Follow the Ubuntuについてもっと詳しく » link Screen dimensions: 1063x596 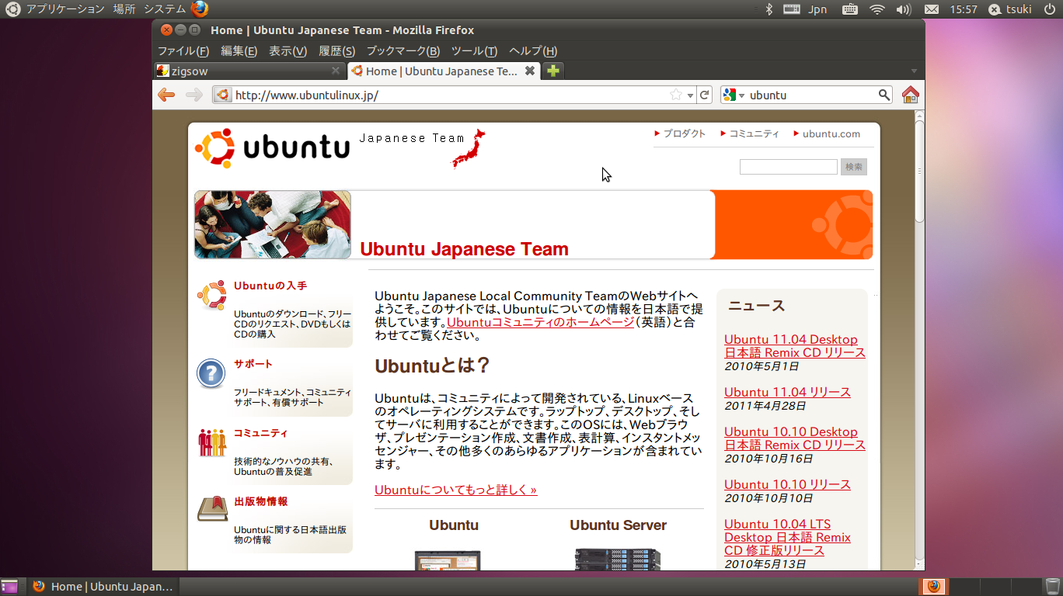coord(455,490)
